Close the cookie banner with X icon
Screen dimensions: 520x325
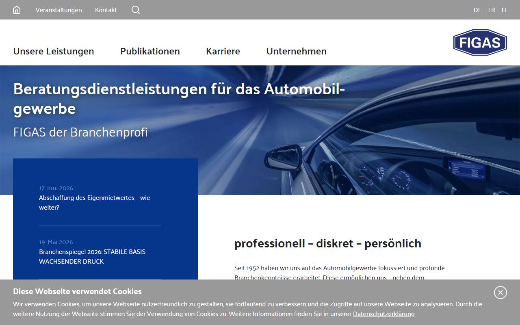pos(500,292)
